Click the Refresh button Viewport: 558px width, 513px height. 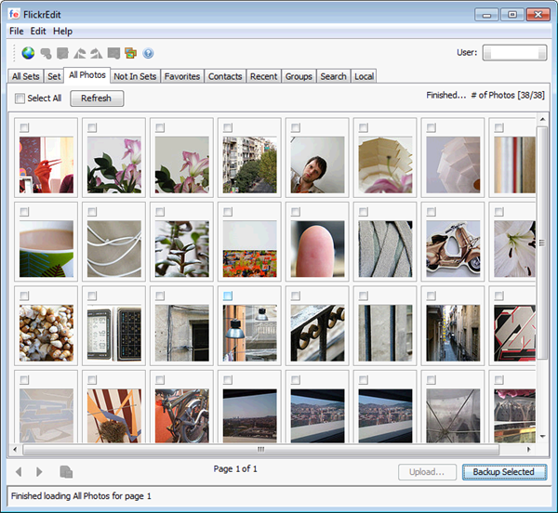pyautogui.click(x=96, y=98)
